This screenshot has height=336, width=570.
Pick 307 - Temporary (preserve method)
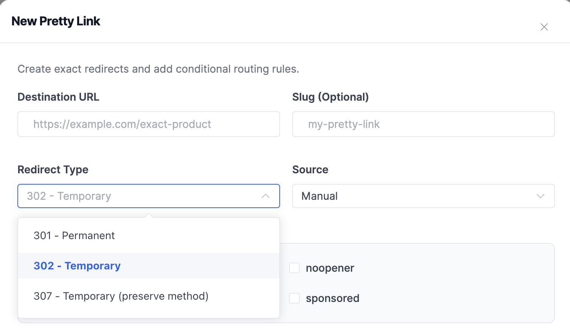tap(121, 296)
